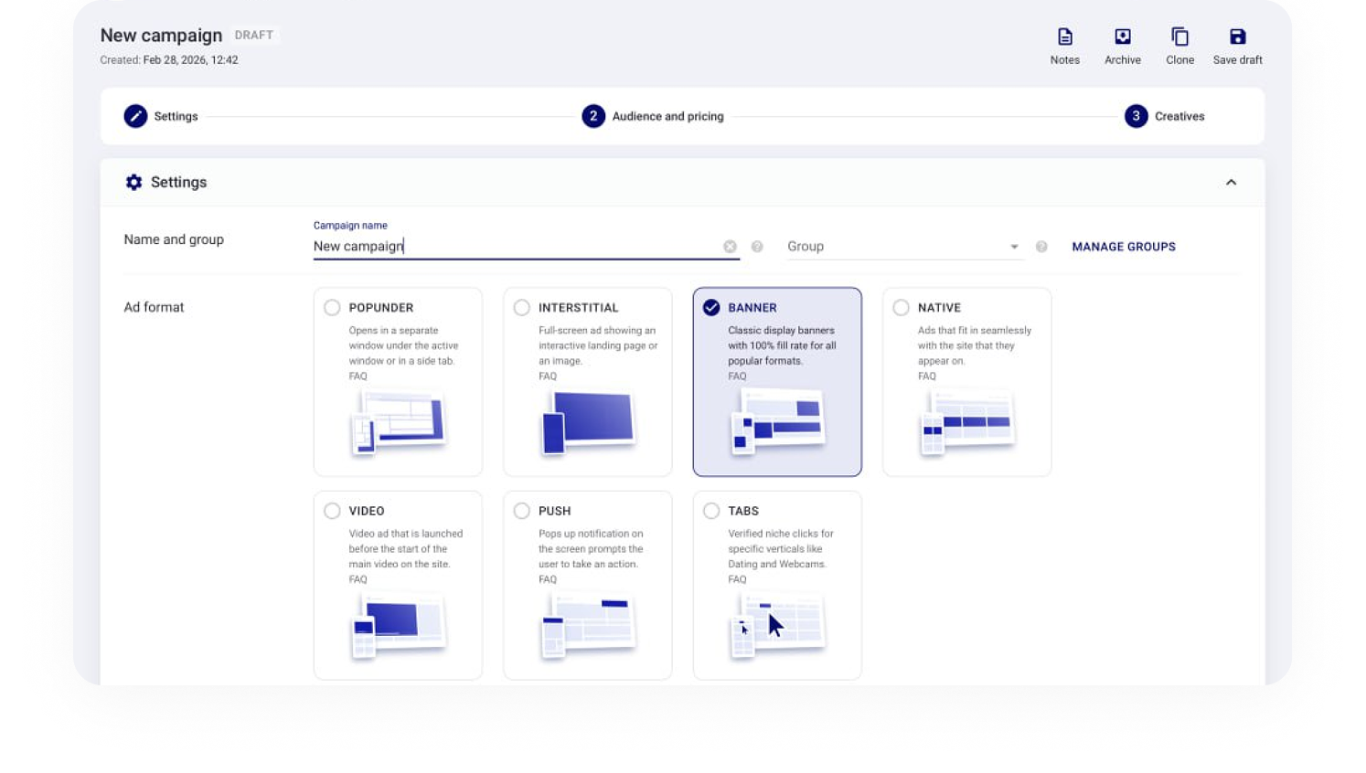The image size is (1366, 773).
Task: Click the MANAGE GROUPS link
Action: pos(1123,247)
